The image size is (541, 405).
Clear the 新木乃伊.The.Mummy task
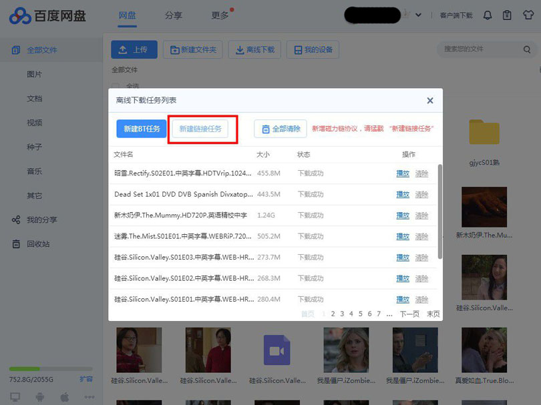click(x=421, y=216)
